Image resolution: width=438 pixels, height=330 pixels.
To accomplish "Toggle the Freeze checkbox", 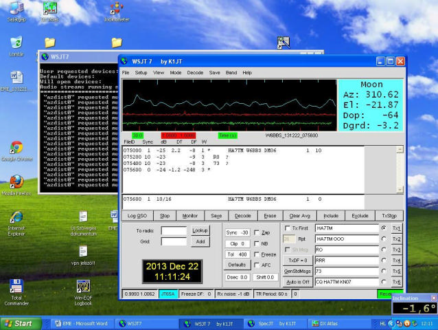I will click(257, 254).
